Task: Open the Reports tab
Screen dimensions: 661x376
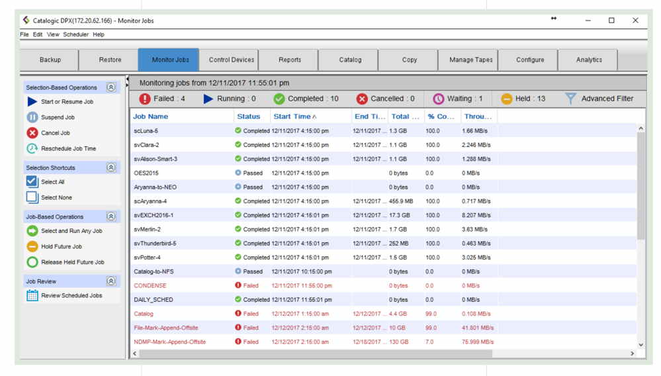Action: (x=290, y=60)
